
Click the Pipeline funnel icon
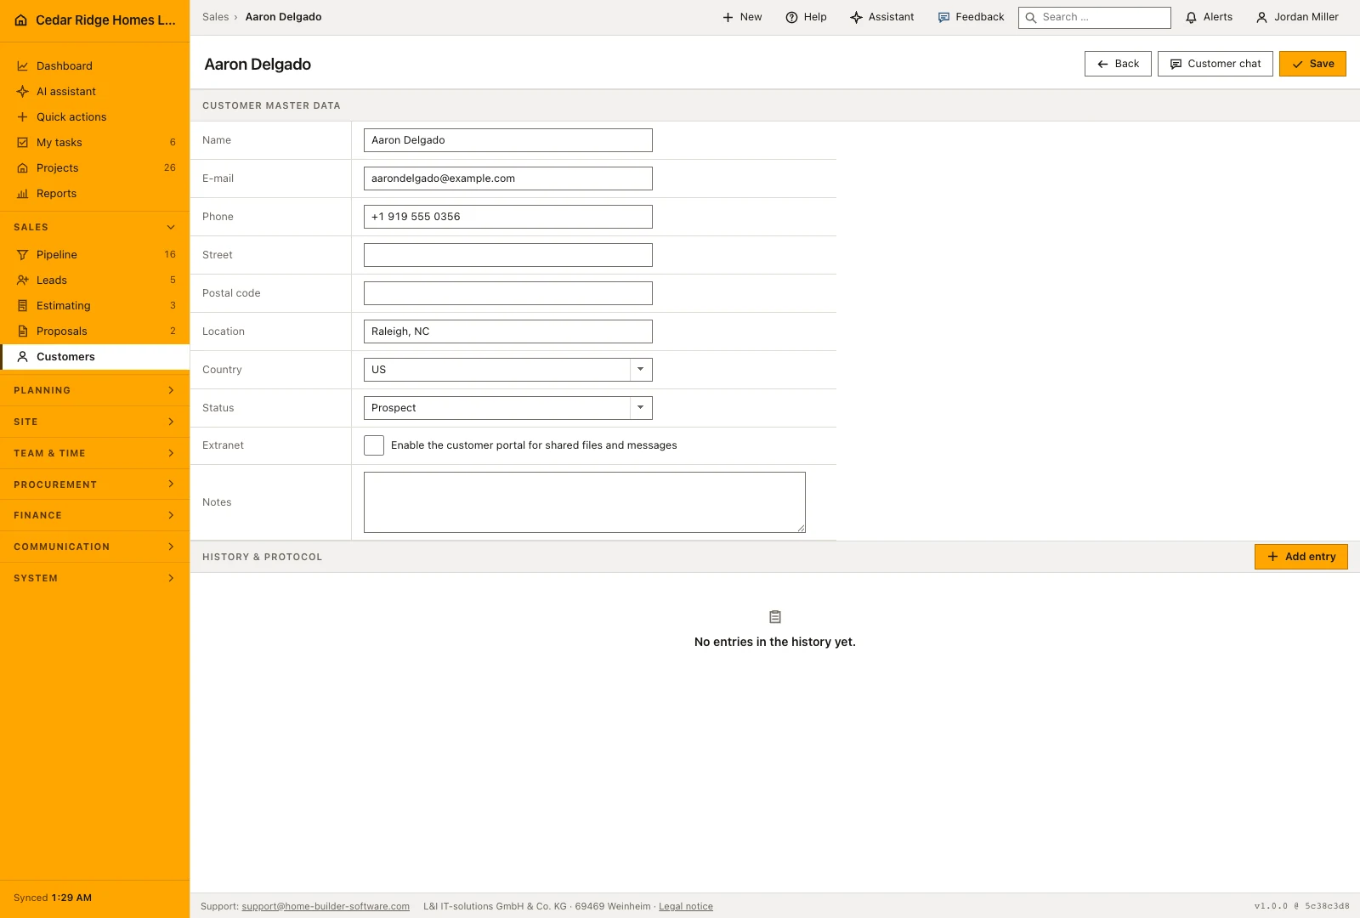click(x=23, y=255)
